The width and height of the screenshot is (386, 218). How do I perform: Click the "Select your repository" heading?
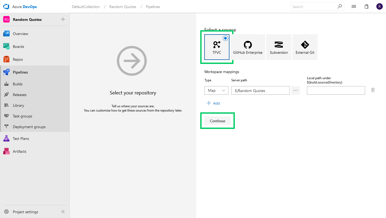[x=133, y=93]
